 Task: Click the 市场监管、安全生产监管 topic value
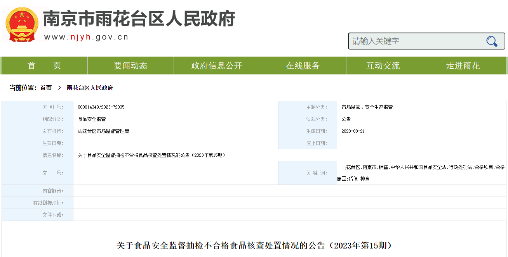tap(367, 107)
